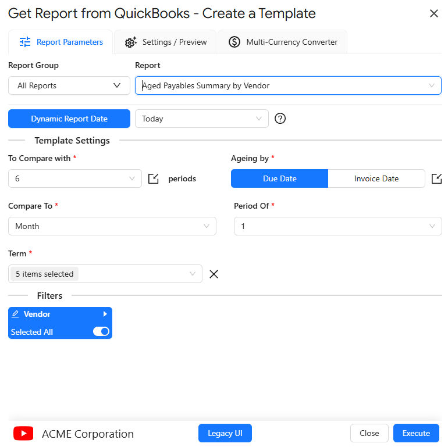
Task: Close the dialog with the top X icon
Action: point(433,13)
